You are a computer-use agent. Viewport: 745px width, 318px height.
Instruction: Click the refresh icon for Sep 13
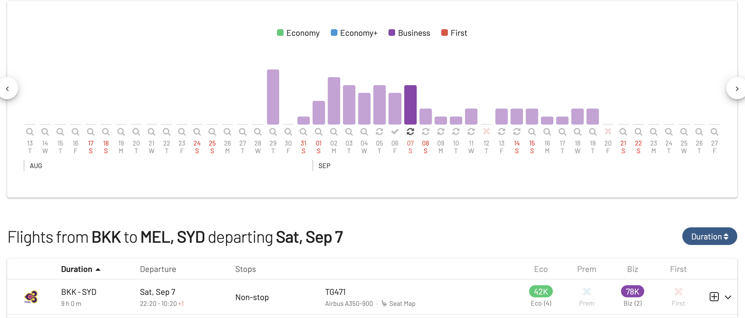(x=501, y=132)
